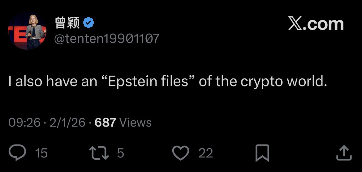Bookmark this tweet

[262, 153]
